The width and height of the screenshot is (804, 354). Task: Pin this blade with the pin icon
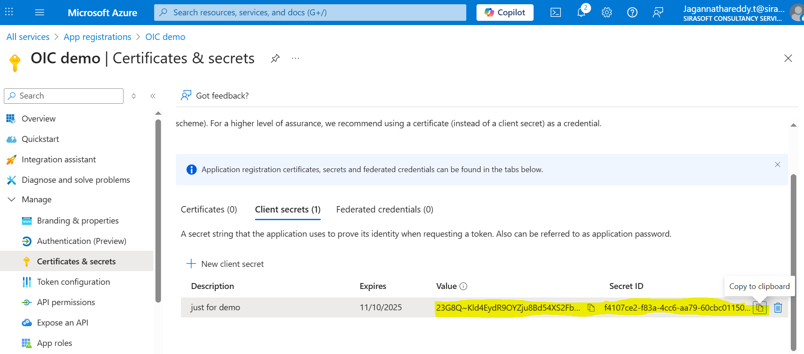[x=276, y=58]
